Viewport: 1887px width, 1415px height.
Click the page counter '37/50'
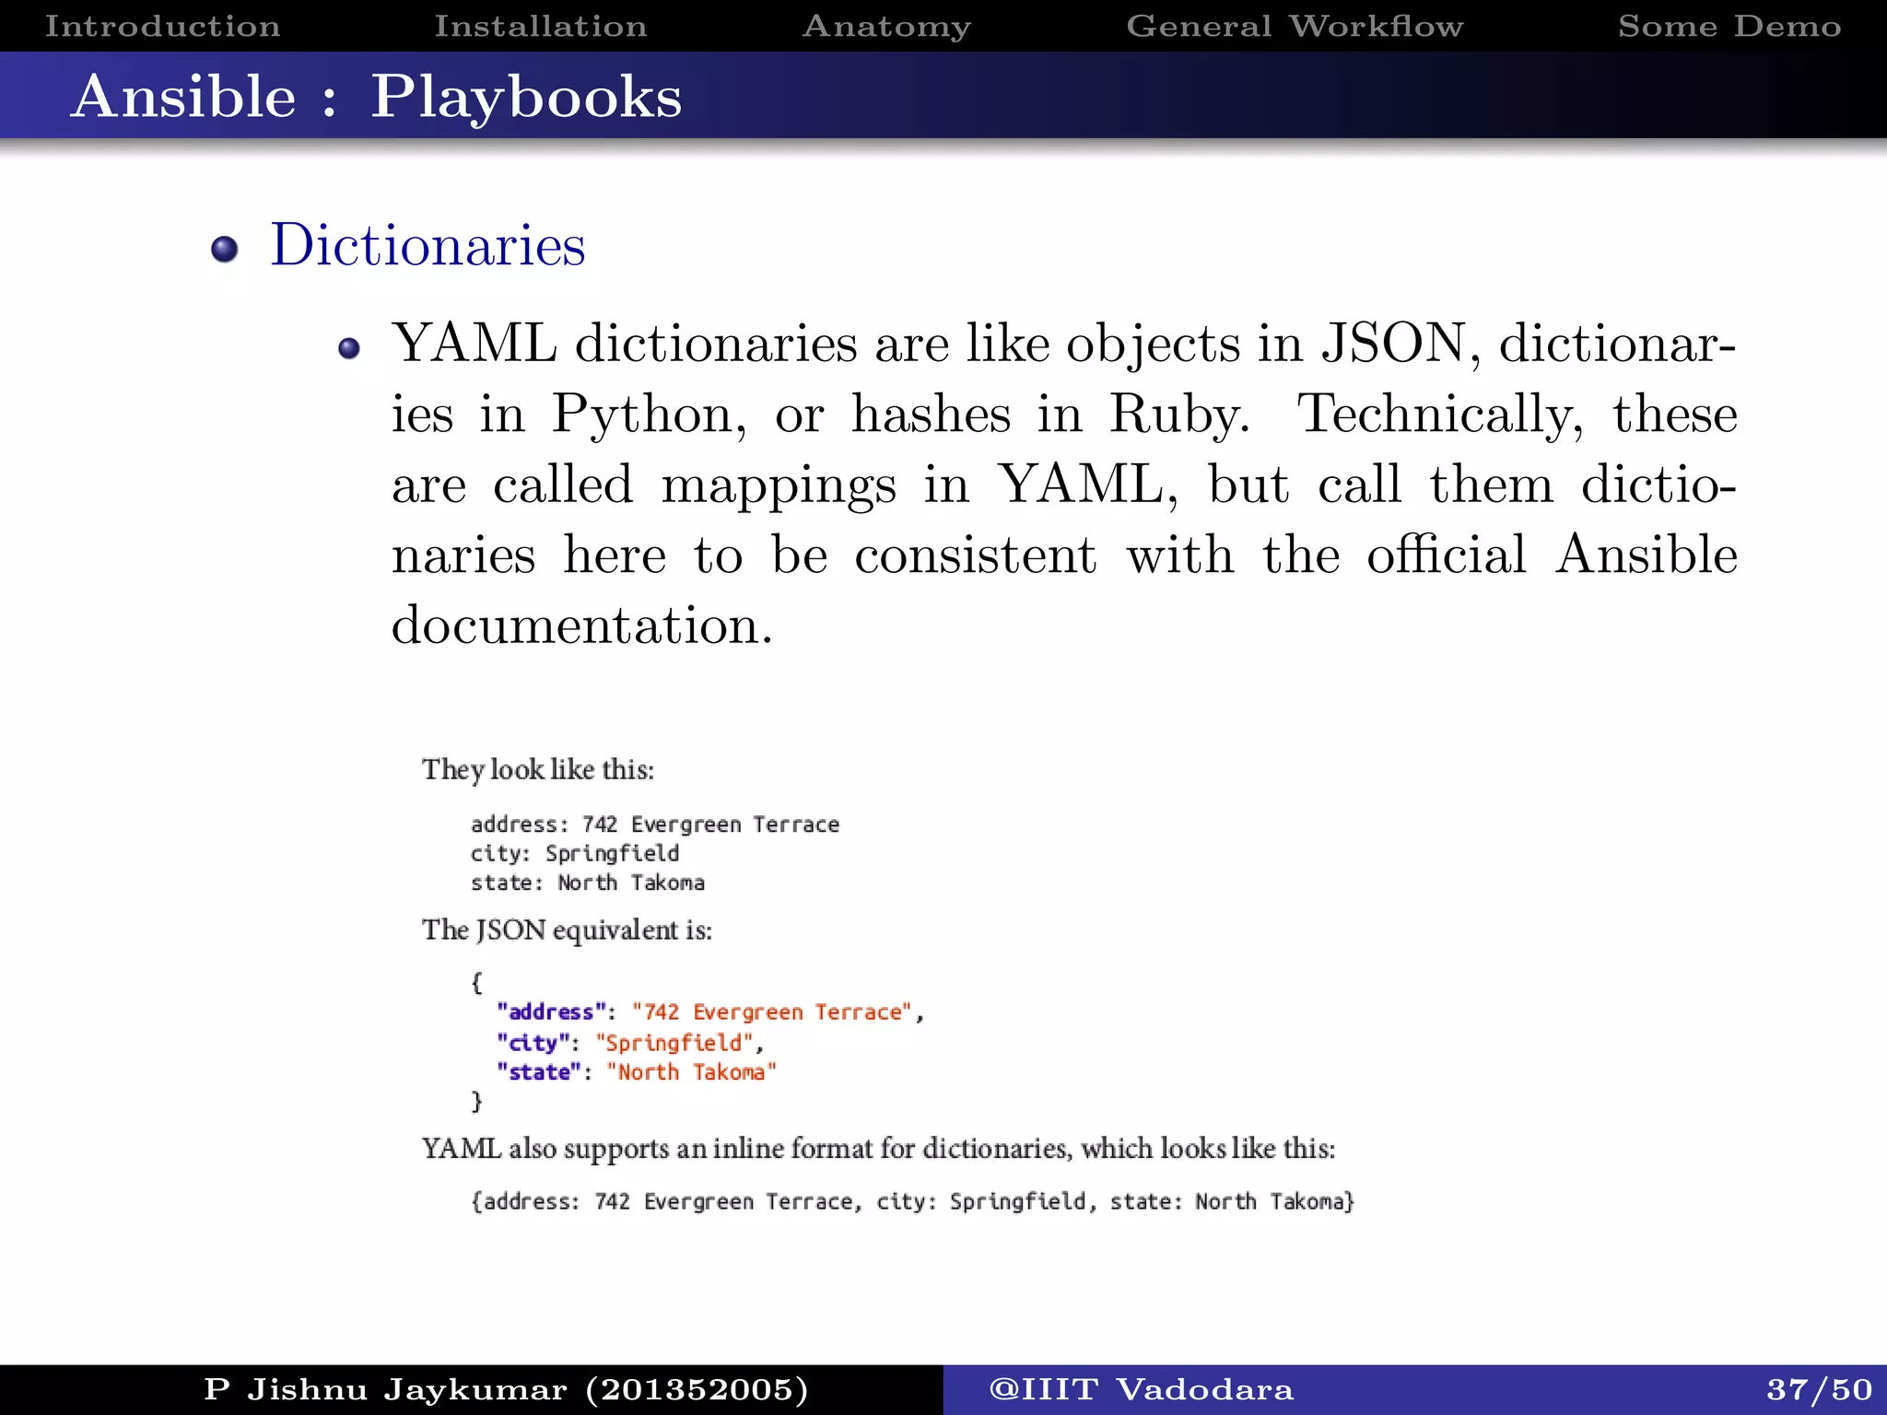click(x=1820, y=1390)
